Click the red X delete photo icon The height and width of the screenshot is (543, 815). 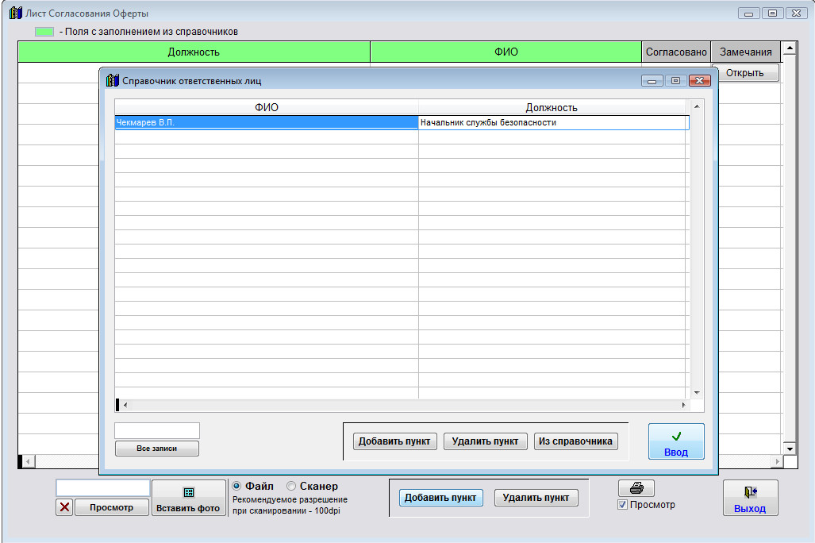[x=64, y=507]
